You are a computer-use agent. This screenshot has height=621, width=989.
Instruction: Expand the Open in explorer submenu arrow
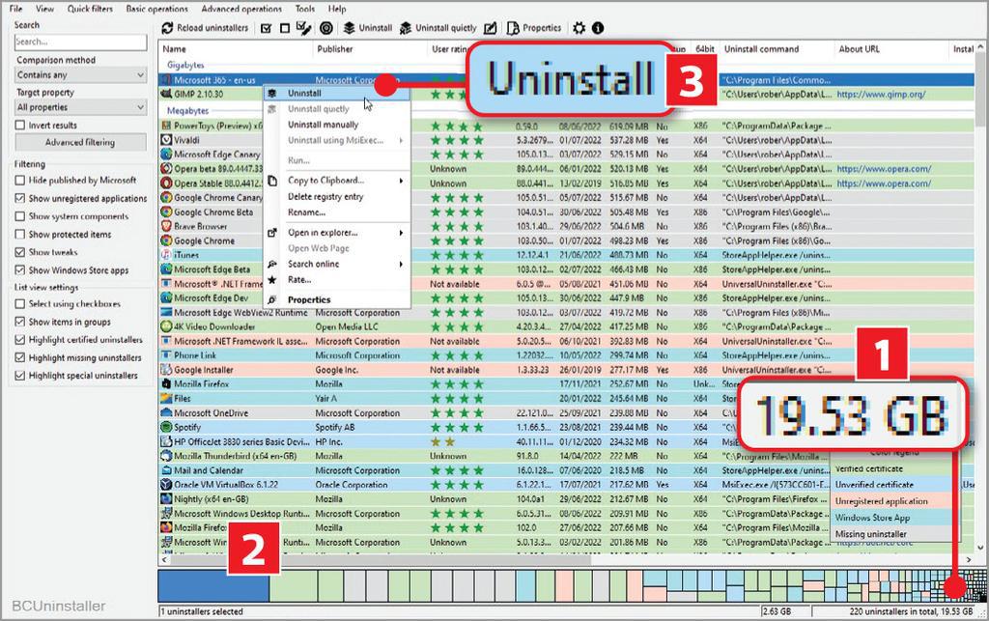pos(401,234)
